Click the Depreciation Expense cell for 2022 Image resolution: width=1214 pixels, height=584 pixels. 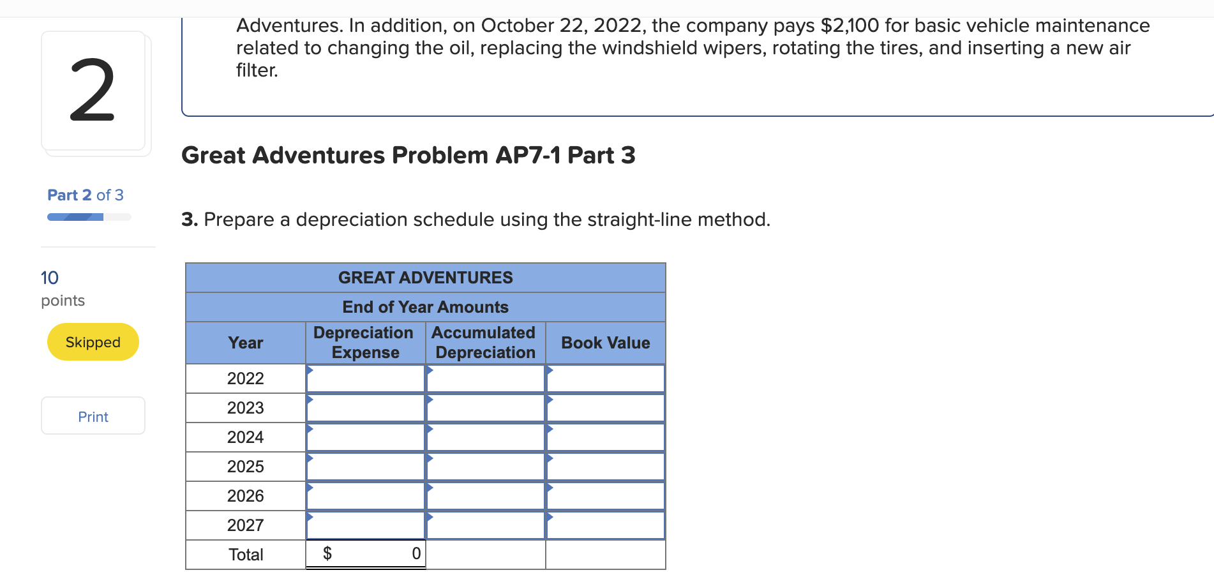pyautogui.click(x=365, y=378)
